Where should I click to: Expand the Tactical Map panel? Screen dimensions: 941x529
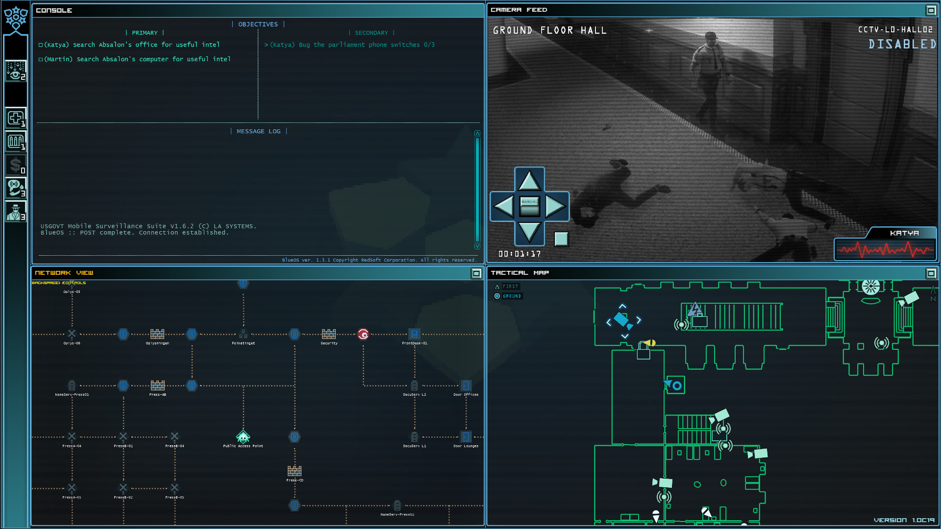click(931, 273)
